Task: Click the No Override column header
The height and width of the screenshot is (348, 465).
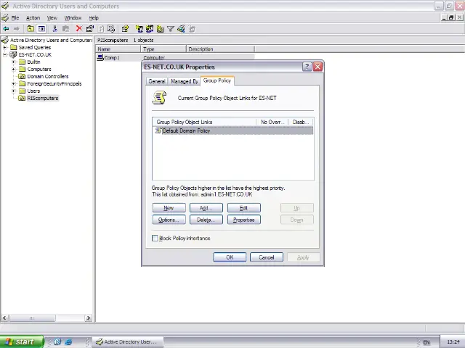Action: pyautogui.click(x=272, y=122)
